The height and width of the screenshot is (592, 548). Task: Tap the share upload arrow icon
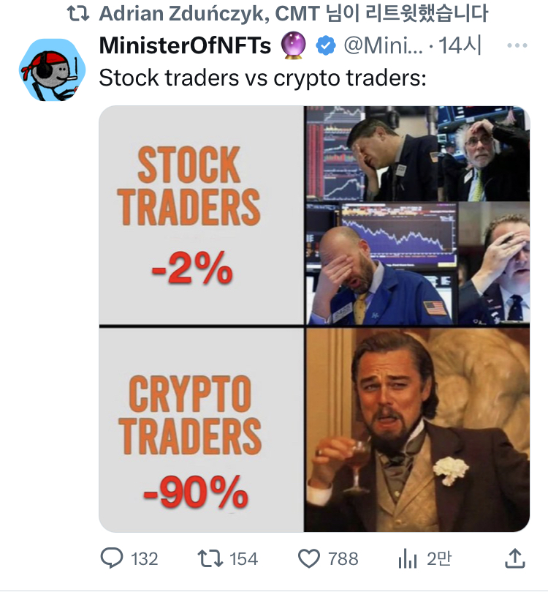coord(514,559)
